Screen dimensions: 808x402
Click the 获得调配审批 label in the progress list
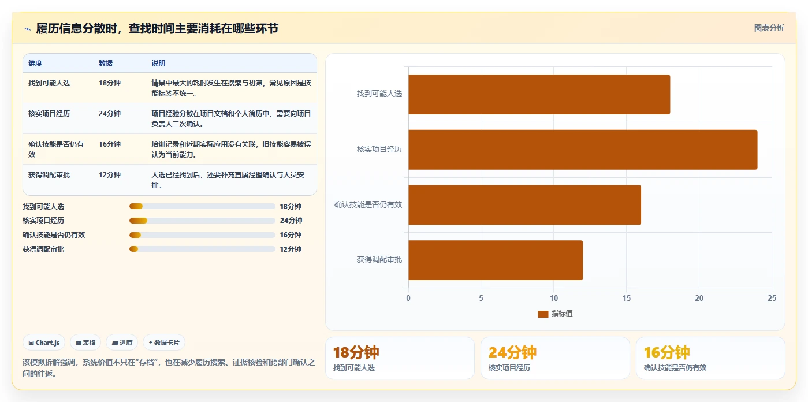click(43, 249)
